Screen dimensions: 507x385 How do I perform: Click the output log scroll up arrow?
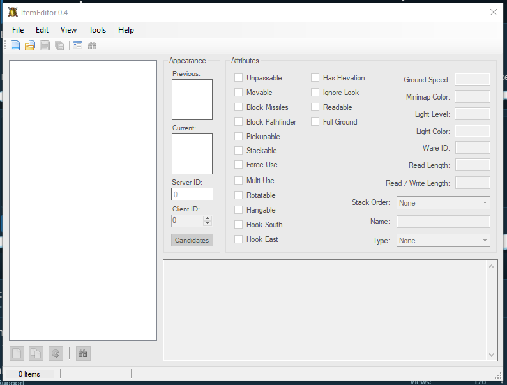(x=491, y=266)
